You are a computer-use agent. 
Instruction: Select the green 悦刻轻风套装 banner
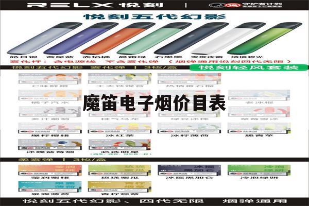click(249, 67)
